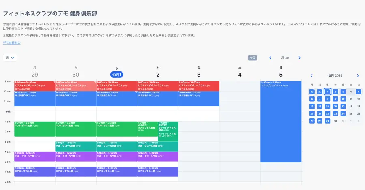
Task: Show next month in mini calendar
Action: click(x=358, y=75)
